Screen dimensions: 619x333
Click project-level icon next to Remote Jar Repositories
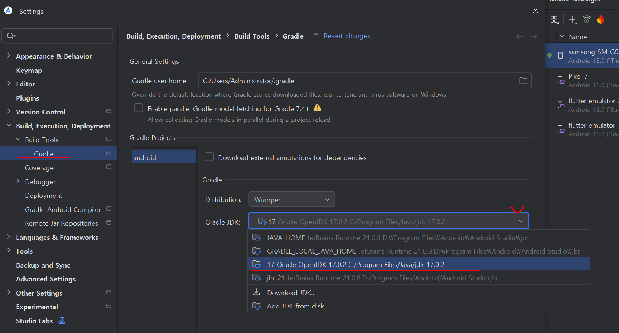pyautogui.click(x=109, y=222)
